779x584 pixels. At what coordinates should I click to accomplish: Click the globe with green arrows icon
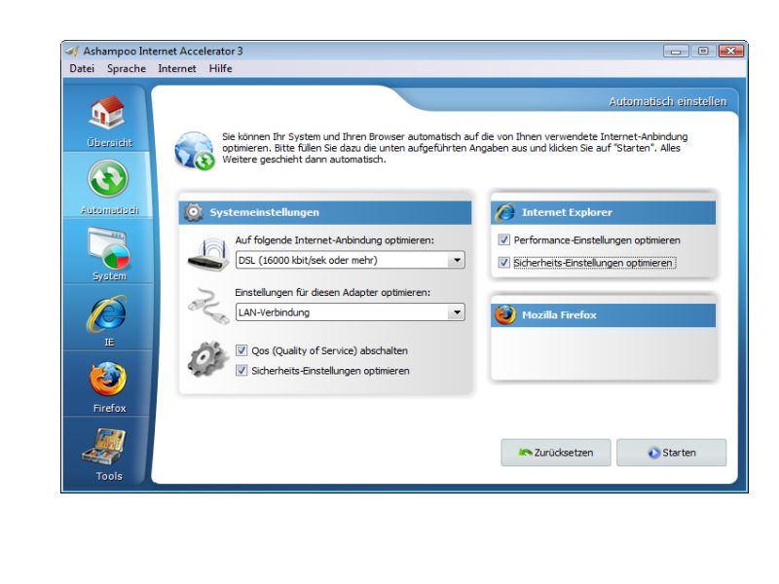(x=194, y=151)
